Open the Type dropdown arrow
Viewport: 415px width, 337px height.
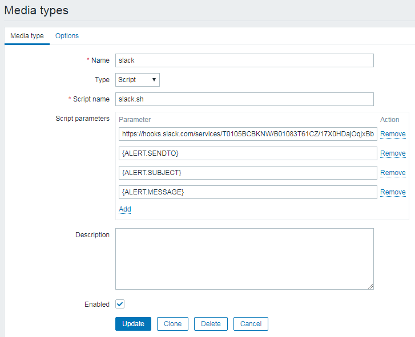[x=154, y=80]
